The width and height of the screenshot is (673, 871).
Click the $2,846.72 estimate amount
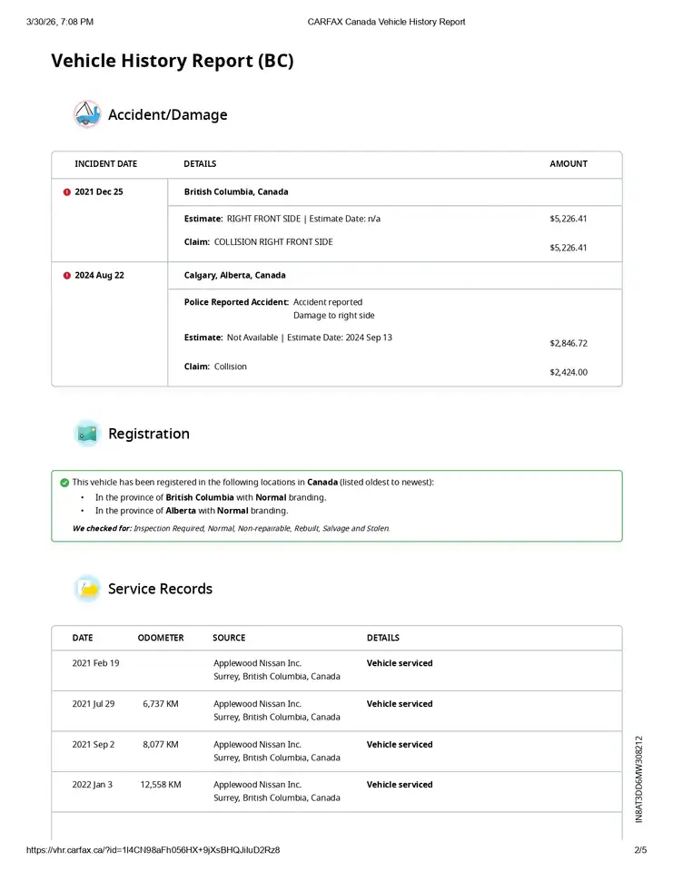pos(569,343)
